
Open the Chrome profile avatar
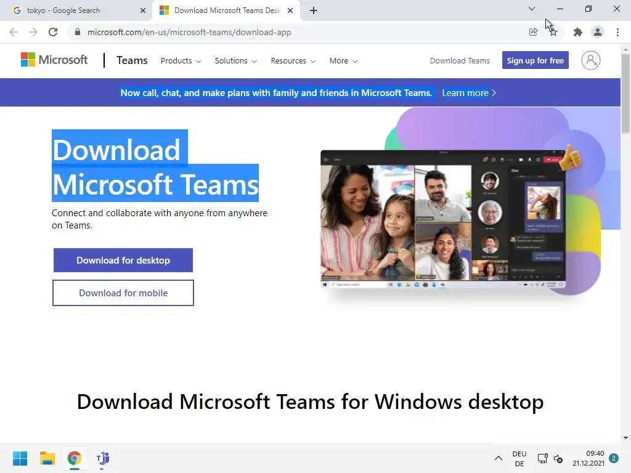(598, 32)
